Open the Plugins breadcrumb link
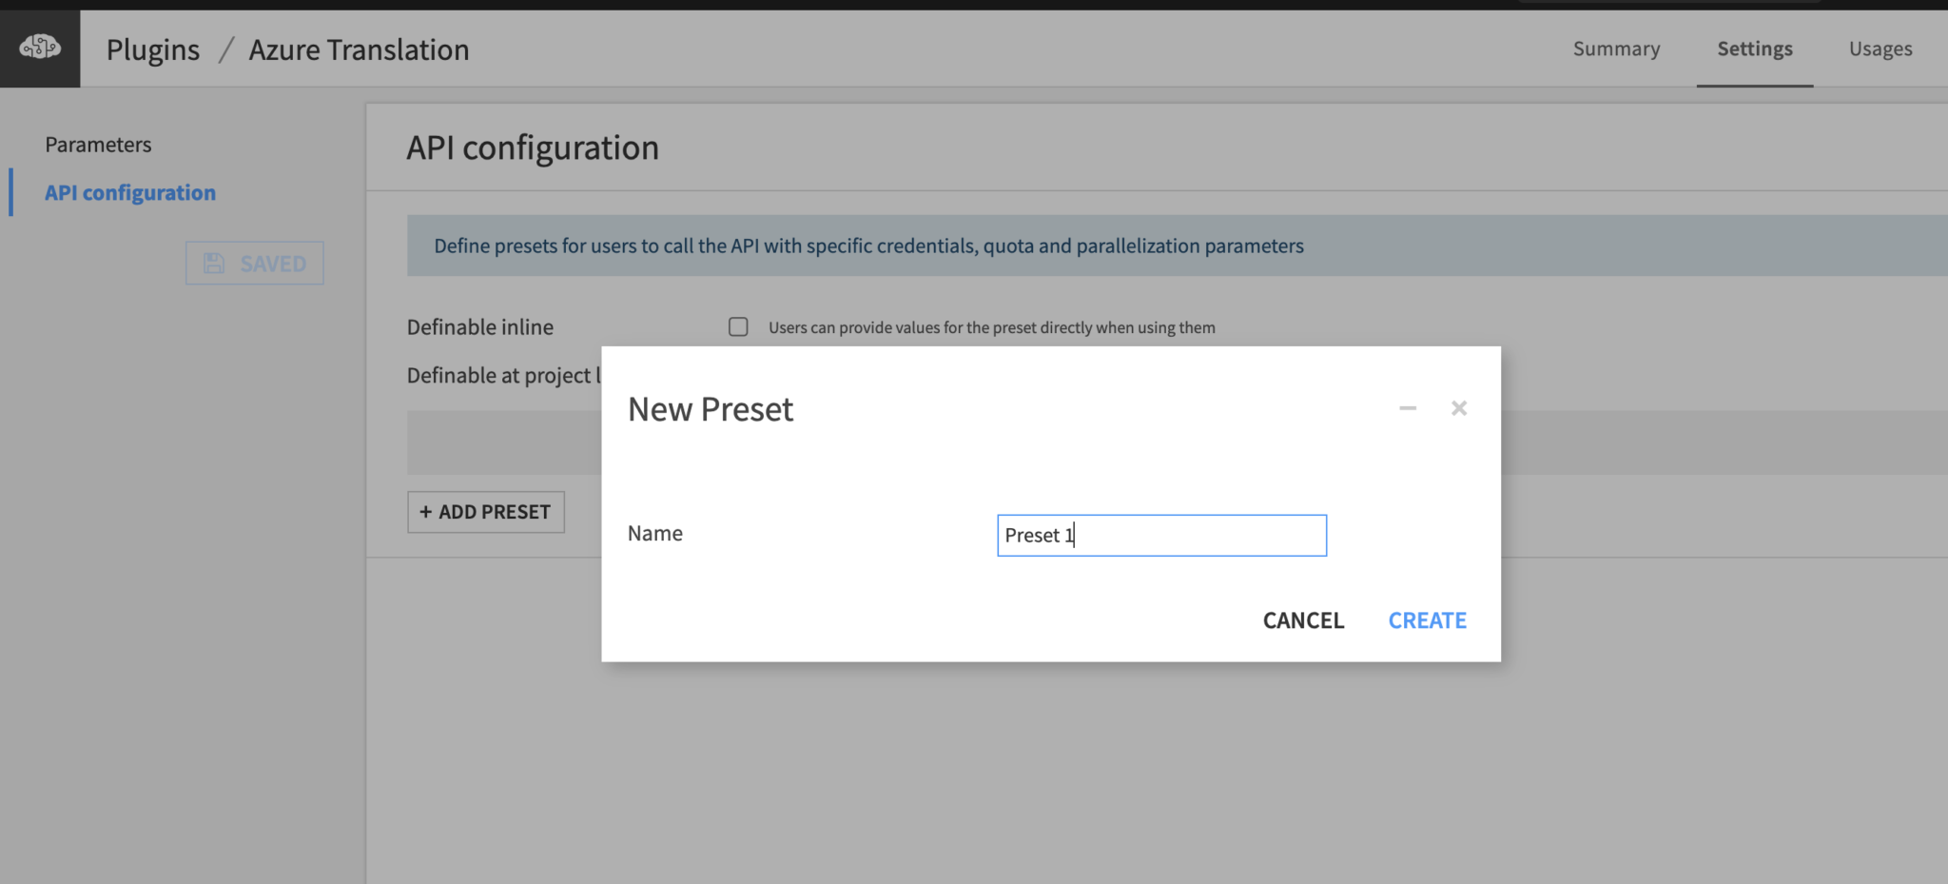Viewport: 1948px width, 884px height. tap(152, 49)
